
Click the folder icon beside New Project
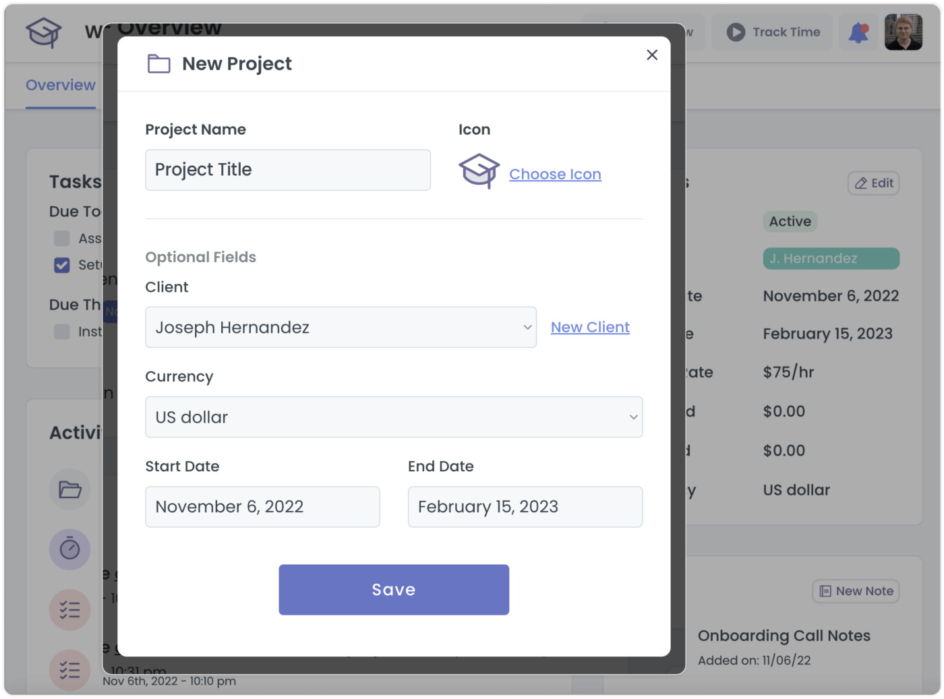[x=158, y=63]
